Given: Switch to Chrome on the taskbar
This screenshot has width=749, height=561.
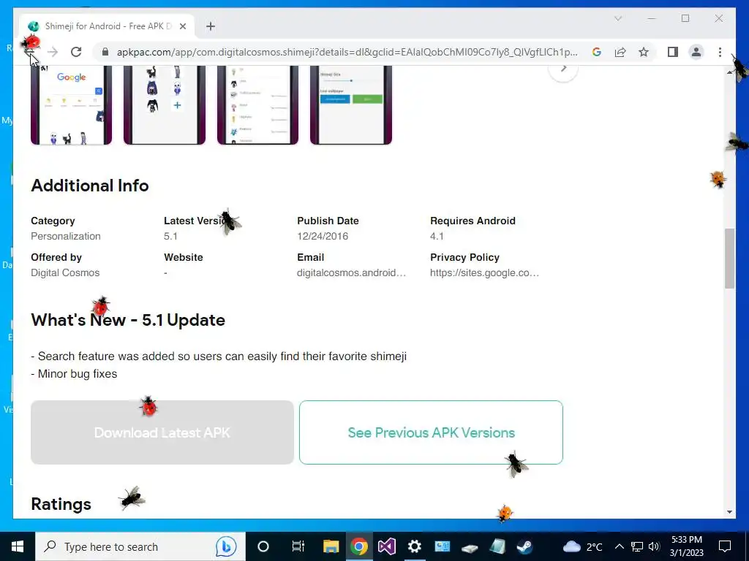Looking at the screenshot, I should coord(359,546).
